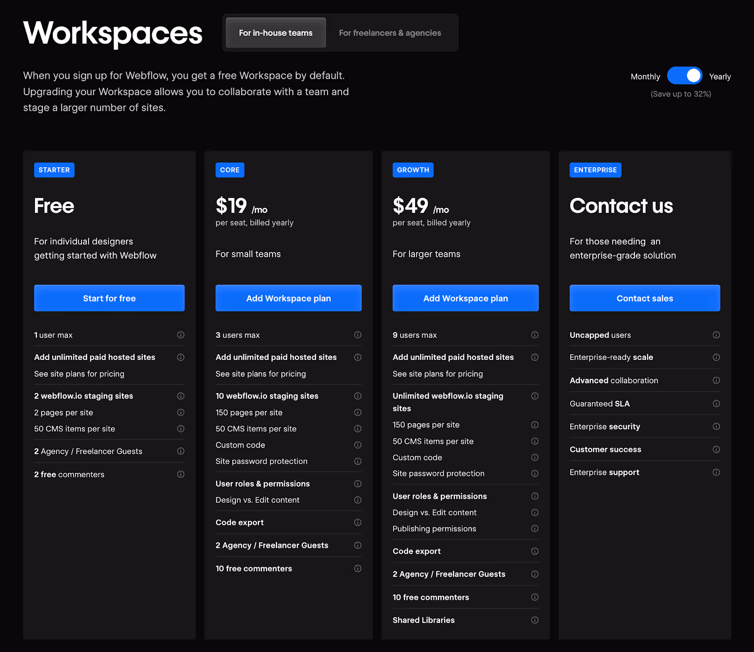Click "See site plans for pricing" in Growth
The image size is (754, 652).
pos(438,374)
